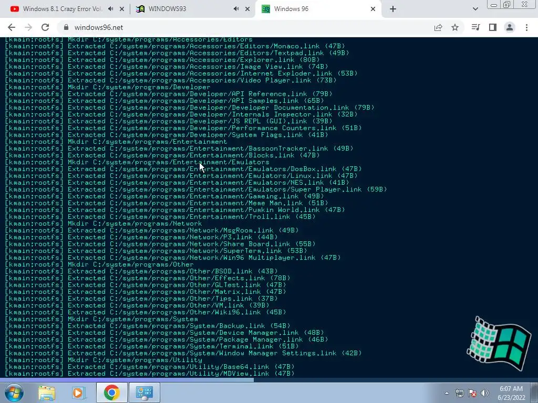The image size is (538, 403).
Task: Close the Windows 96 tab
Action: (373, 9)
